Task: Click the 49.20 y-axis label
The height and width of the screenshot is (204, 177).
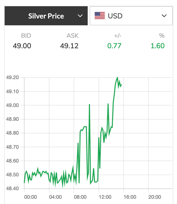Action: [x=13, y=77]
